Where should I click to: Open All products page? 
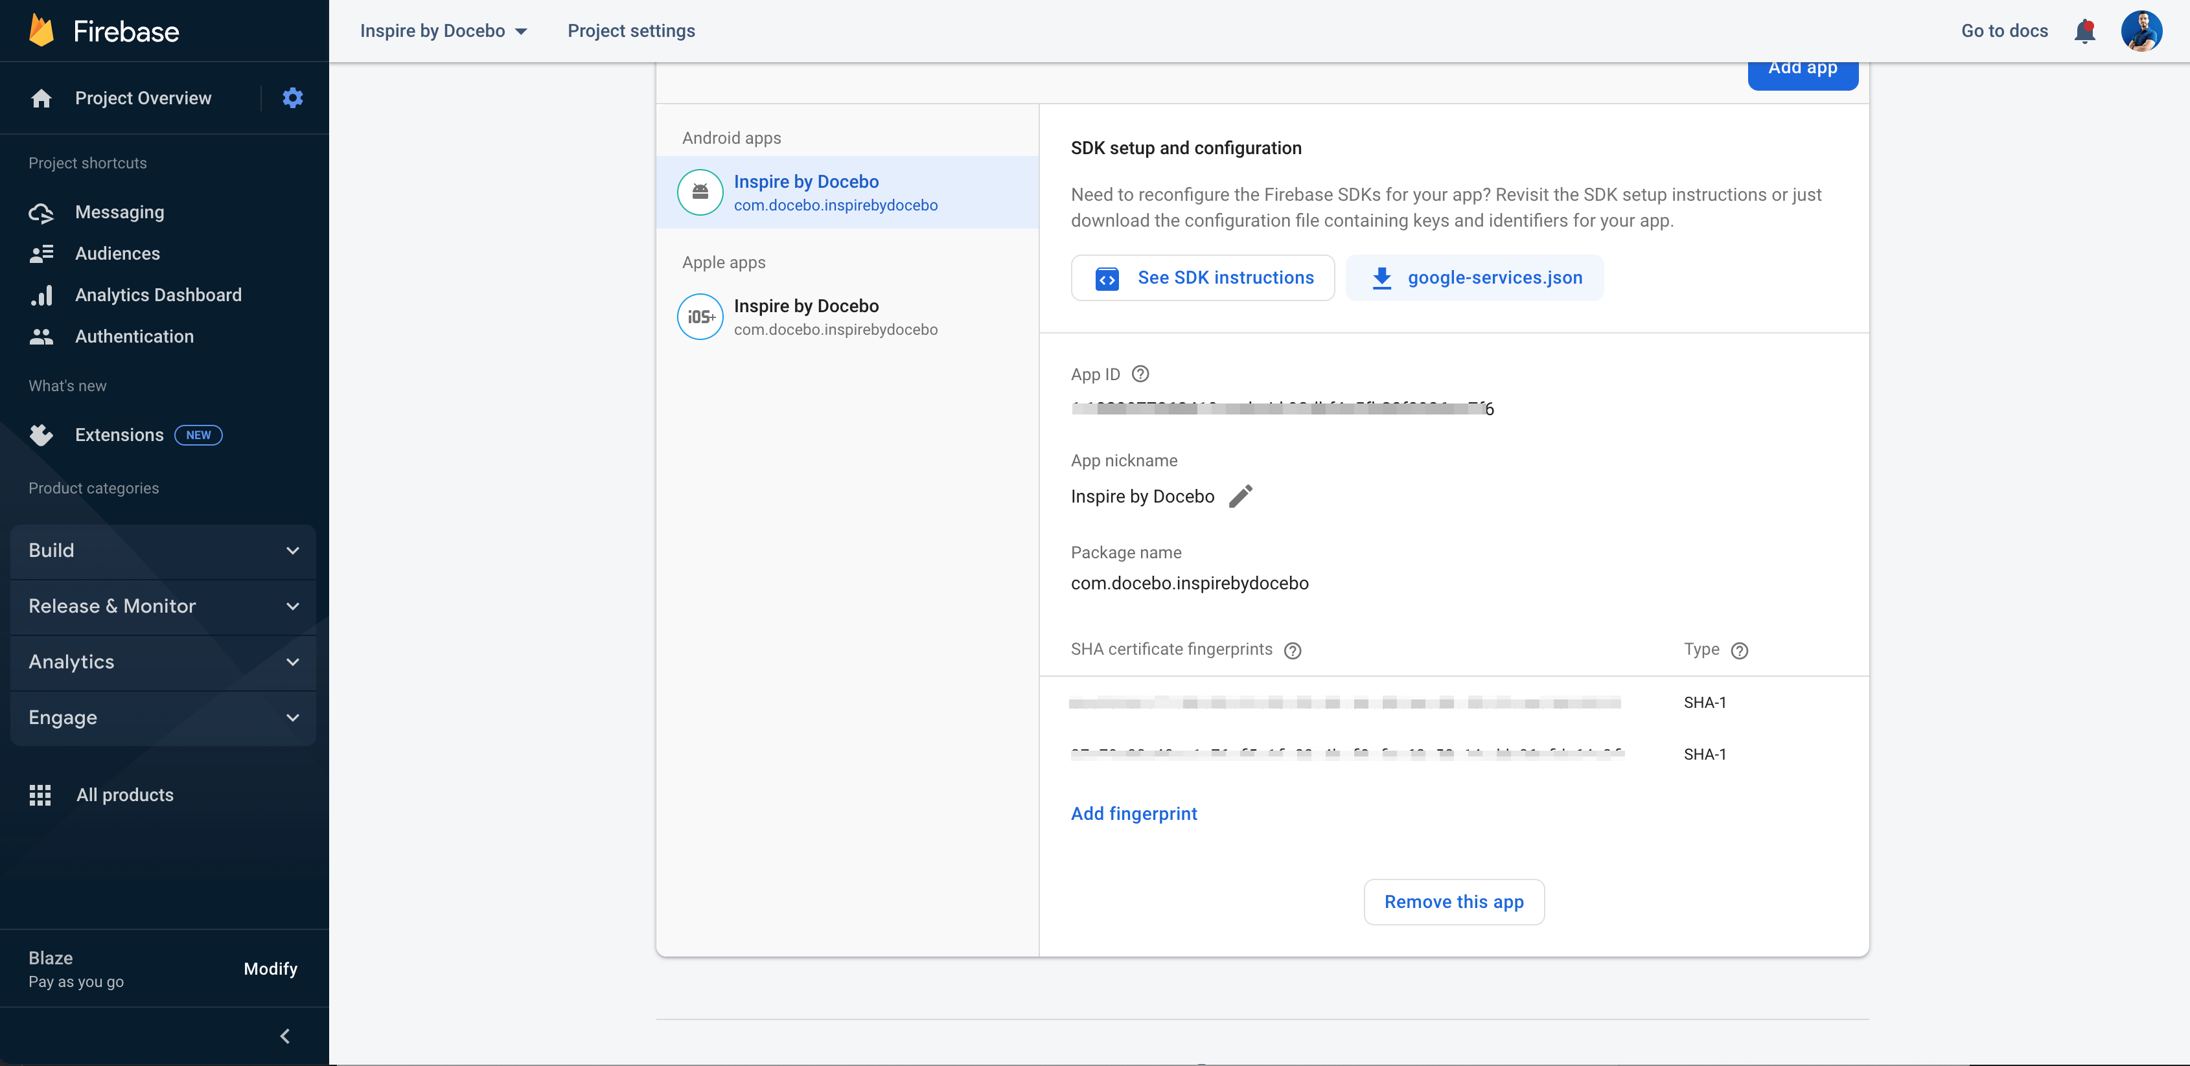125,795
